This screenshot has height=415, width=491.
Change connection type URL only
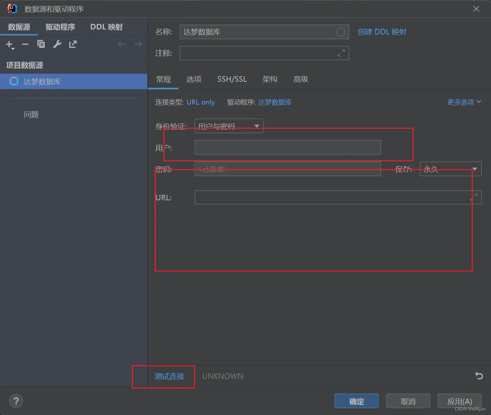pos(201,102)
